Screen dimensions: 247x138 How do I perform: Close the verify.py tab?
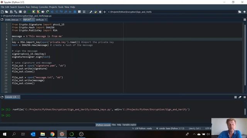pos(46,20)
